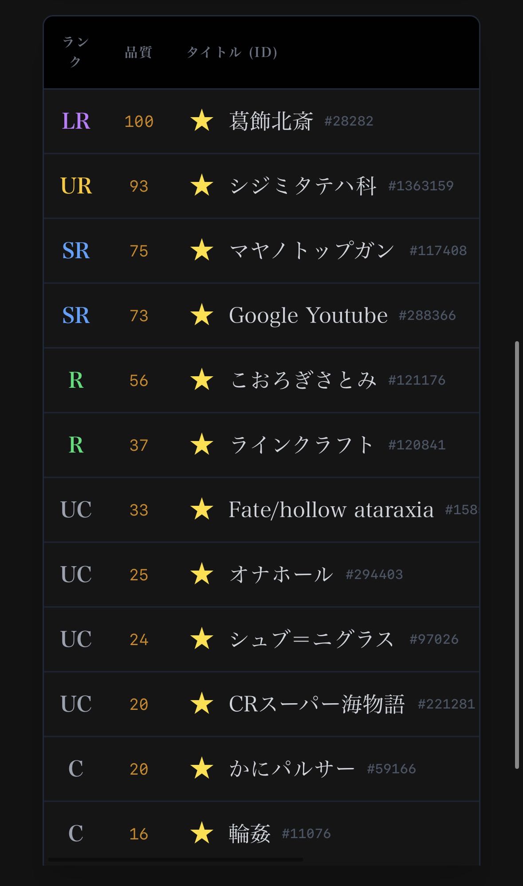Click the ID #1363159 label
The width and height of the screenshot is (523, 886).
(421, 186)
